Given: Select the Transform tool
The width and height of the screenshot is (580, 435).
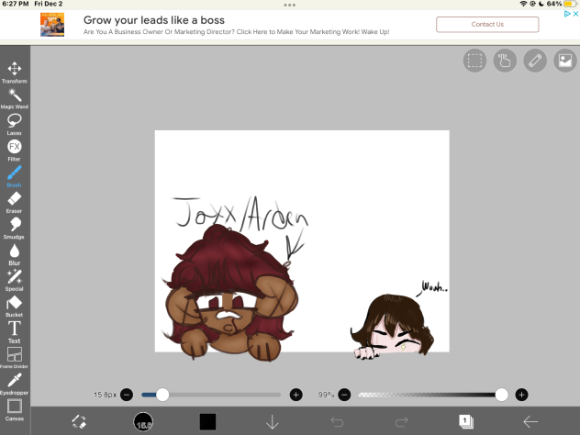Looking at the screenshot, I should pyautogui.click(x=15, y=72).
